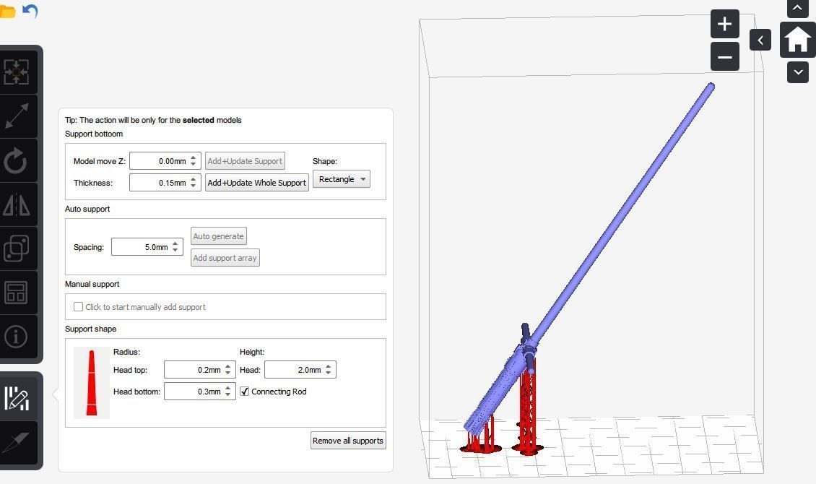Open the Clone model tool
The height and width of the screenshot is (484, 816).
click(16, 249)
